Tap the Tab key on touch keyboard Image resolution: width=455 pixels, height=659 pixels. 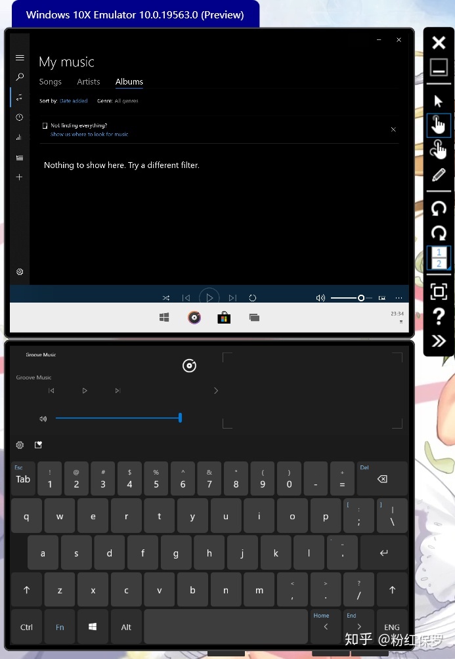[23, 478]
